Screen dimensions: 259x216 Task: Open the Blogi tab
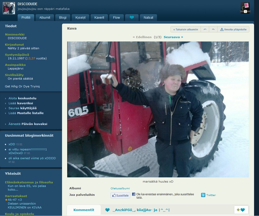click(63, 17)
